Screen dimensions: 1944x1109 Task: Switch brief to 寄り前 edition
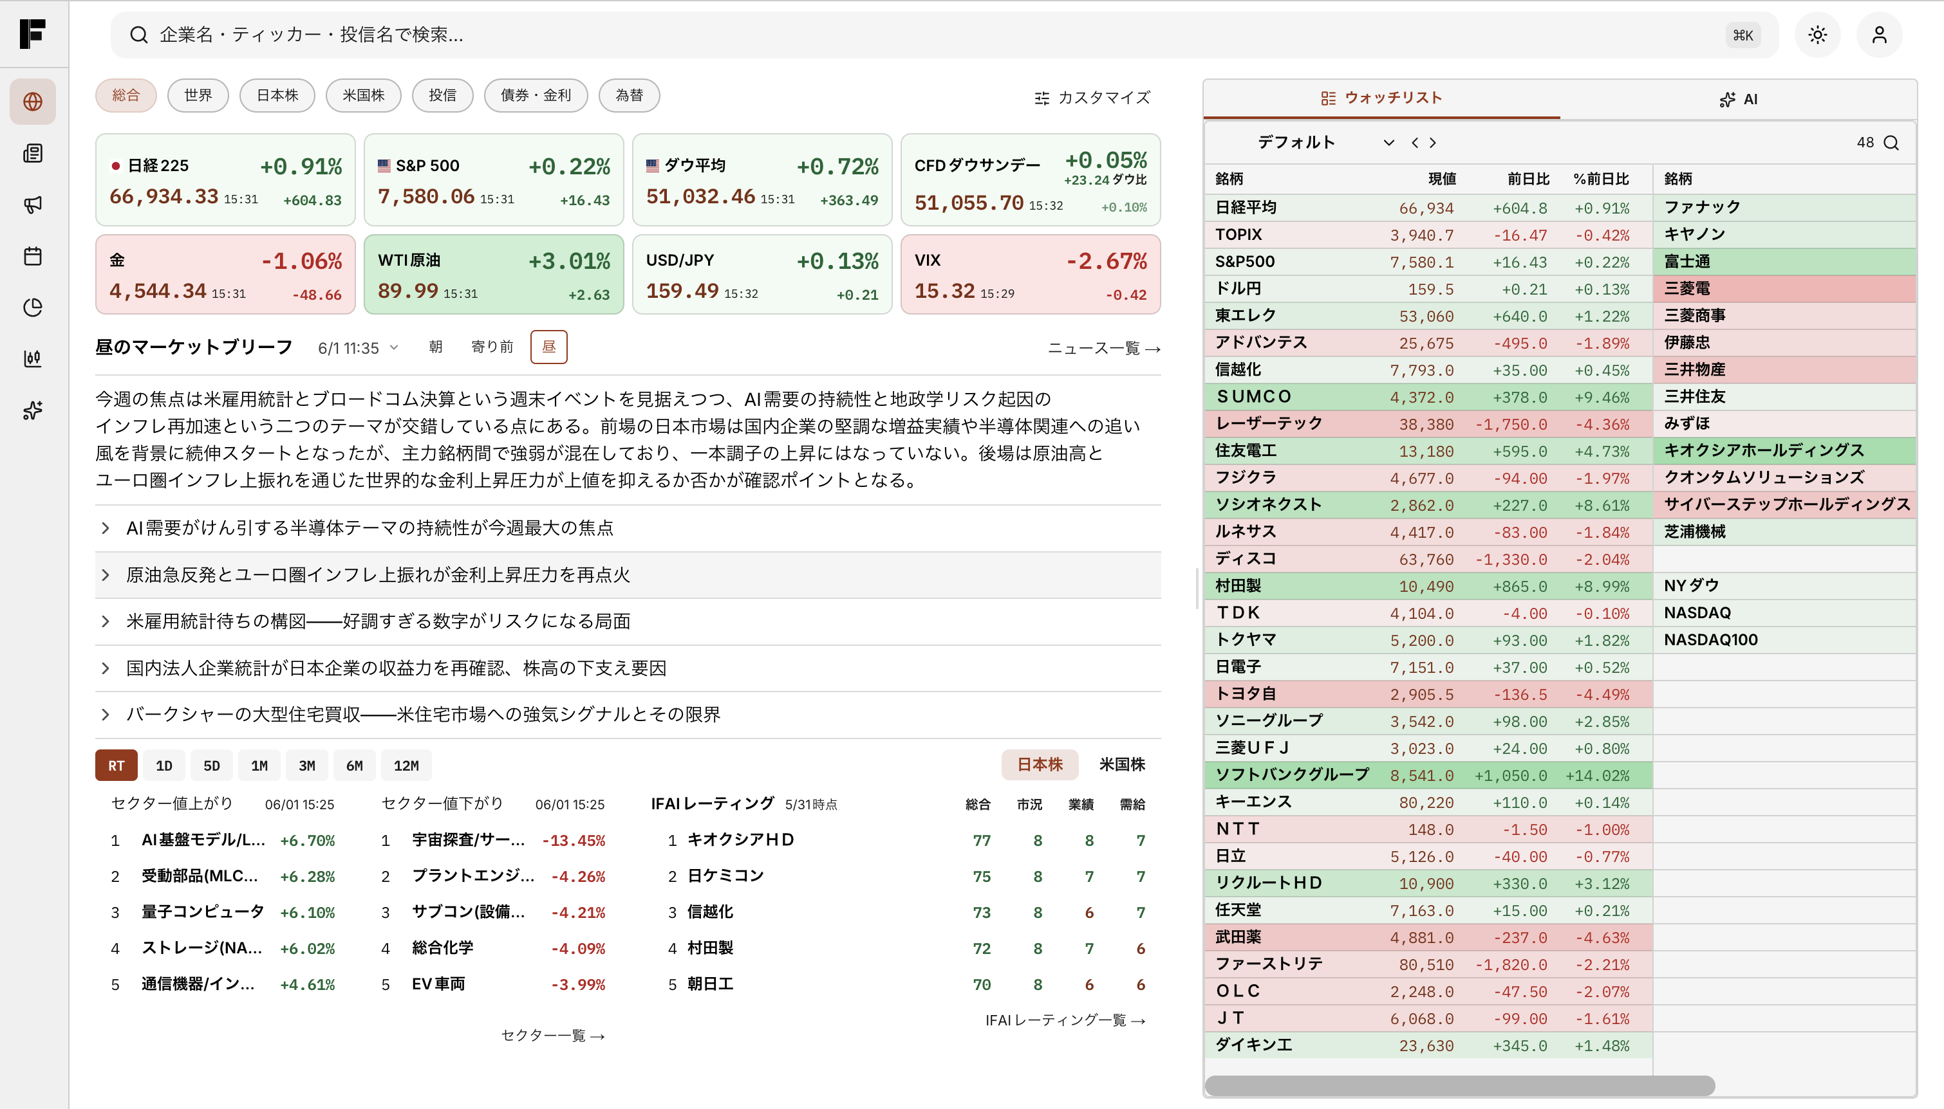(492, 347)
